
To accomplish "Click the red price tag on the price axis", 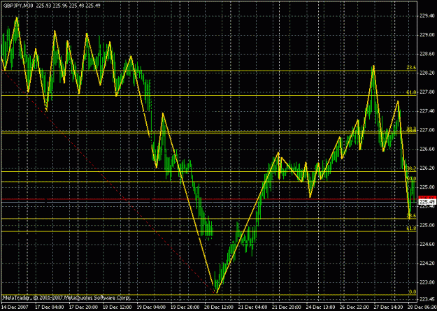I will [427, 198].
